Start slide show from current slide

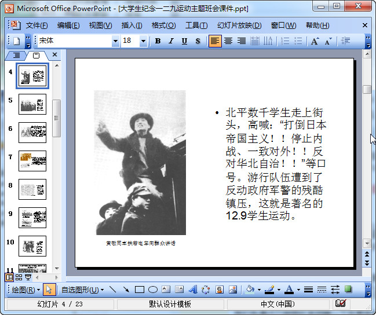[x=28, y=277]
